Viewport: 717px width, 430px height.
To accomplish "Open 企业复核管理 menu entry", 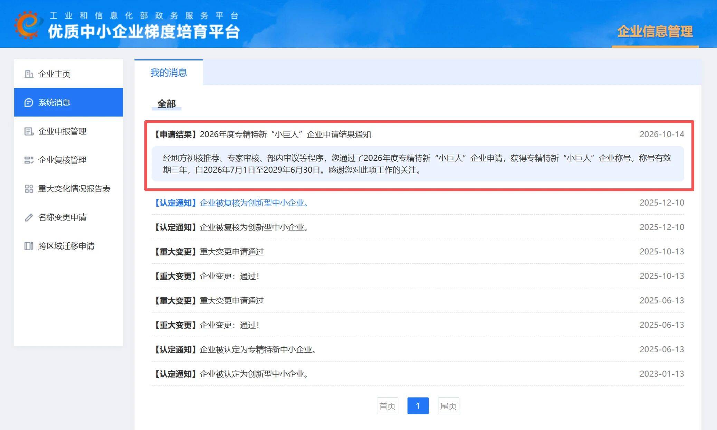I will 68,160.
